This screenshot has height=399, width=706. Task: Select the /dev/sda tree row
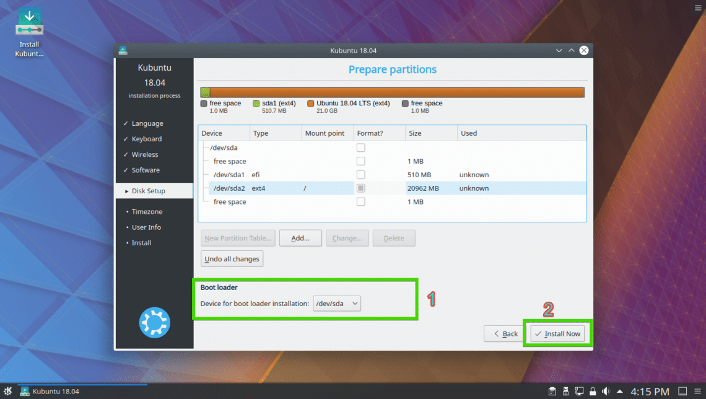(x=392, y=147)
